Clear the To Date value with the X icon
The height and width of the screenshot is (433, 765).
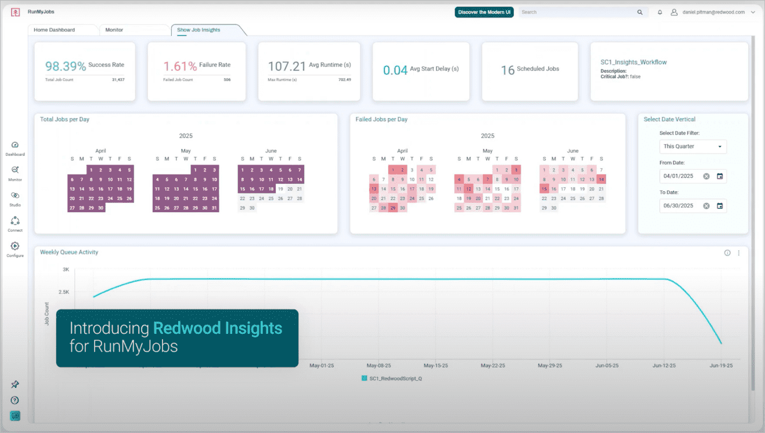tap(706, 205)
